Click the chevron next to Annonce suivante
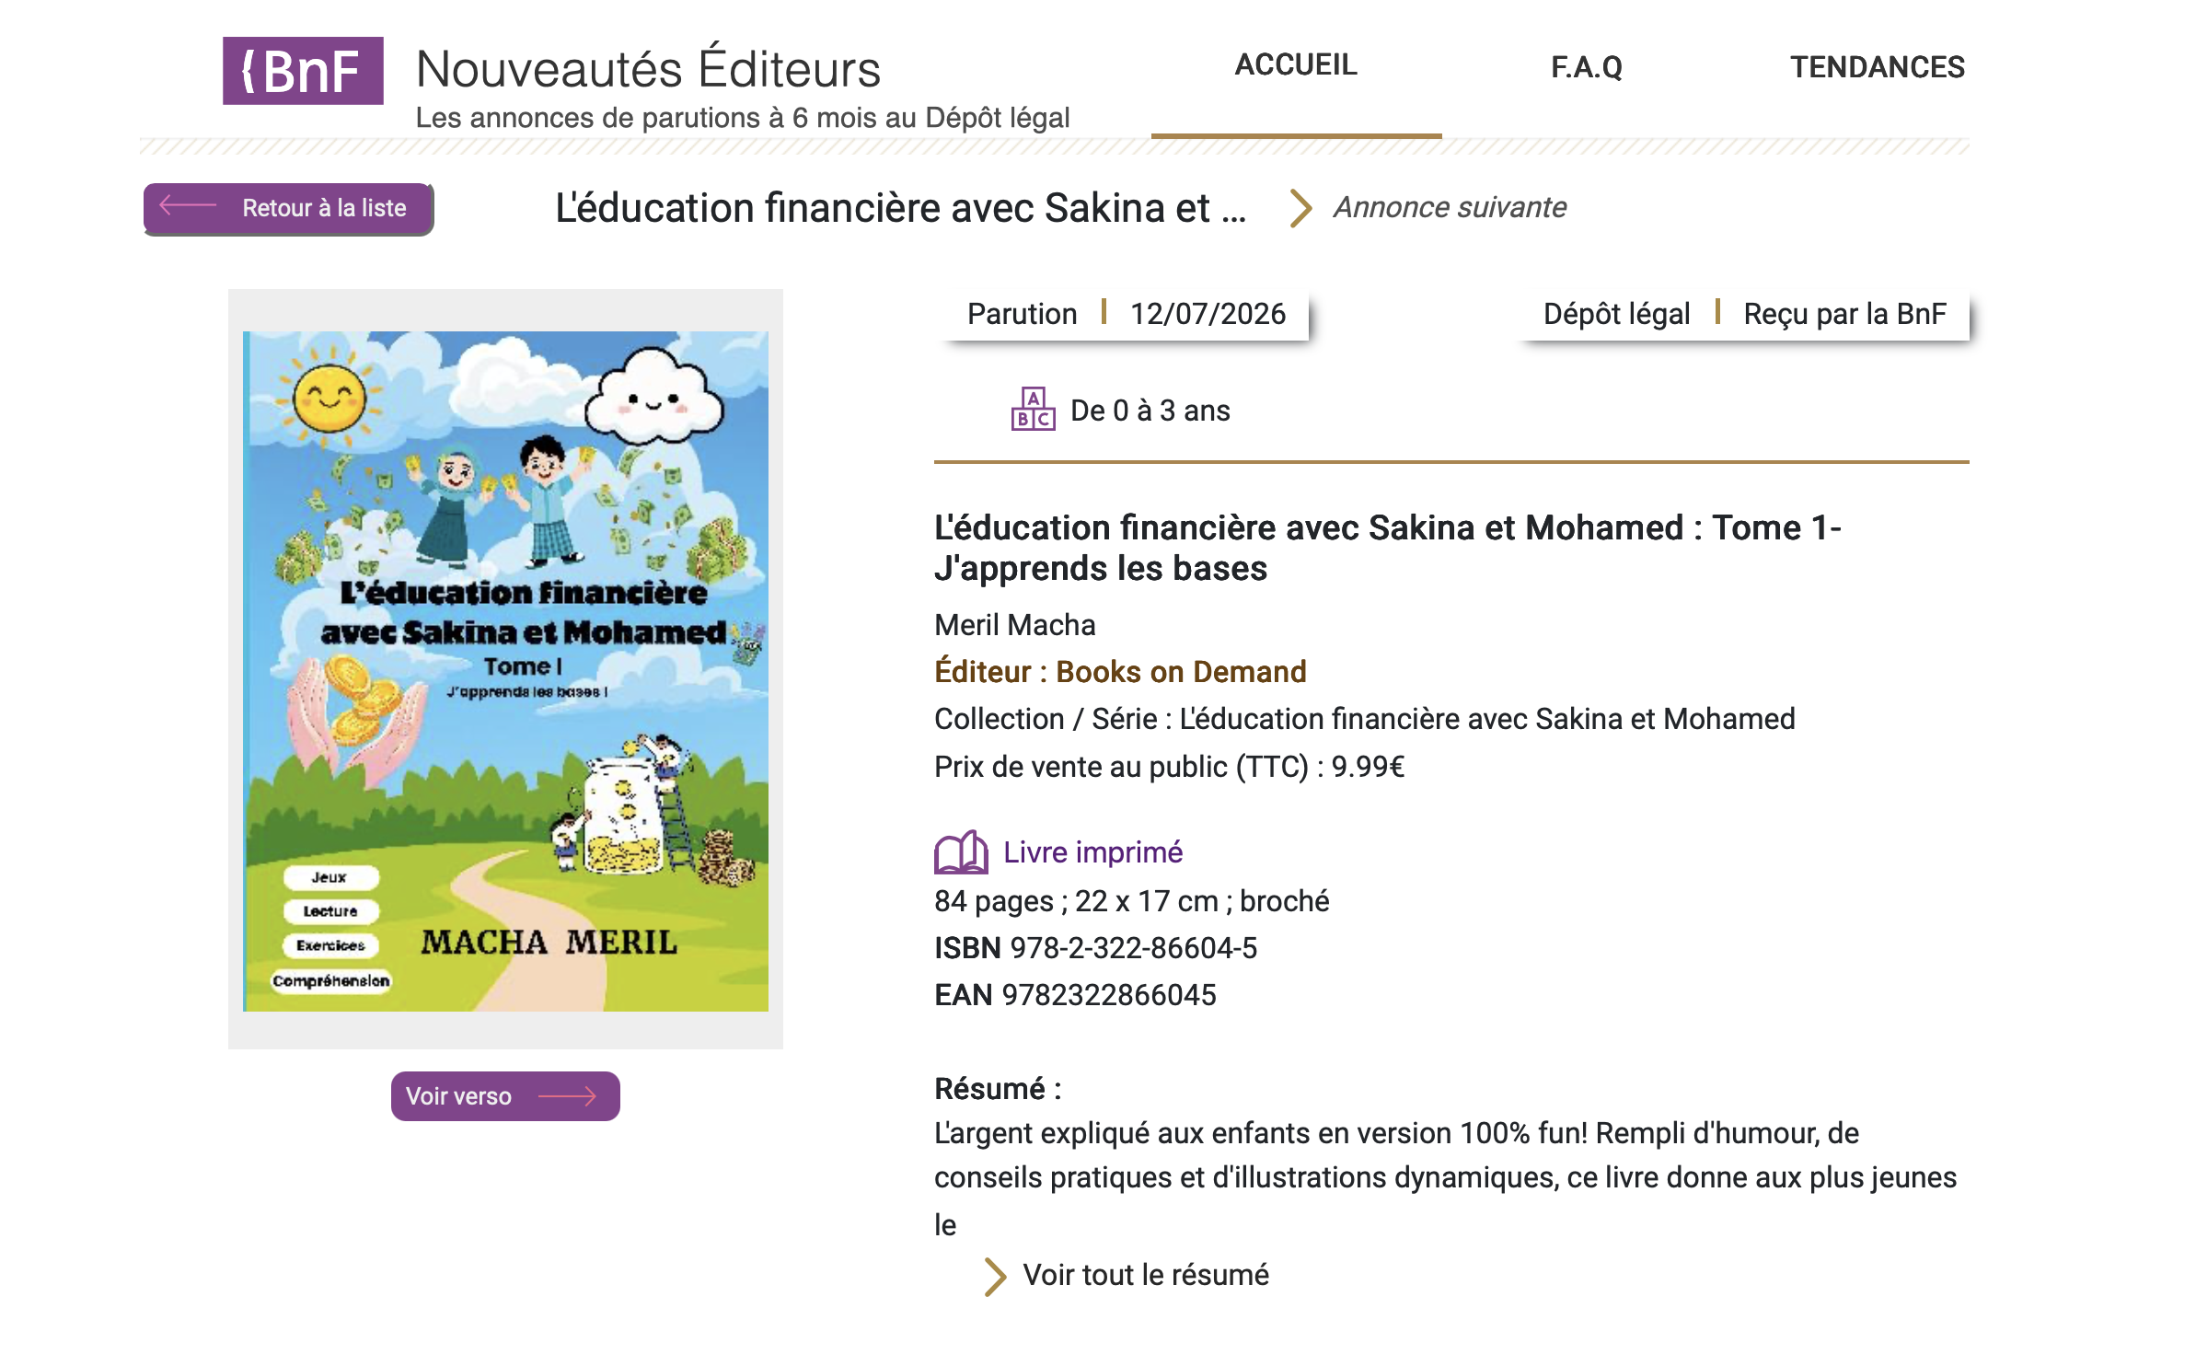Screen dimensions: 2196x1366 click(x=1300, y=208)
